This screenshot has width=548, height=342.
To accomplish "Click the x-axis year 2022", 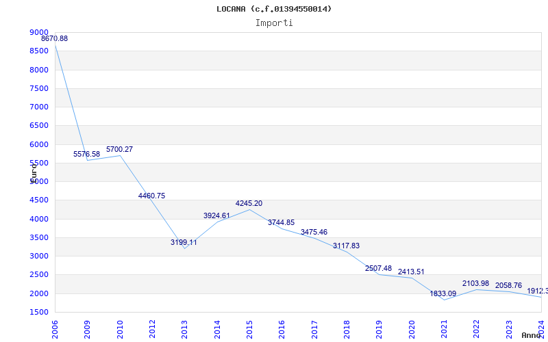I will [476, 330].
